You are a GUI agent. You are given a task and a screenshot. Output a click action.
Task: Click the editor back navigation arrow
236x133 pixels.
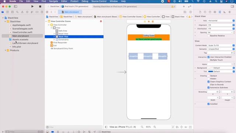(51, 12)
